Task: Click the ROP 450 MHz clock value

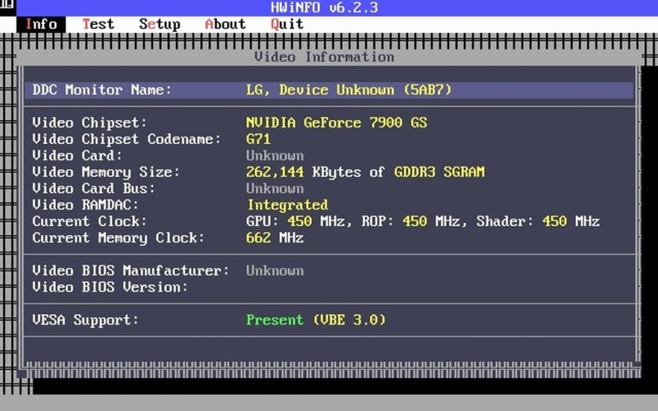Action: coord(410,221)
